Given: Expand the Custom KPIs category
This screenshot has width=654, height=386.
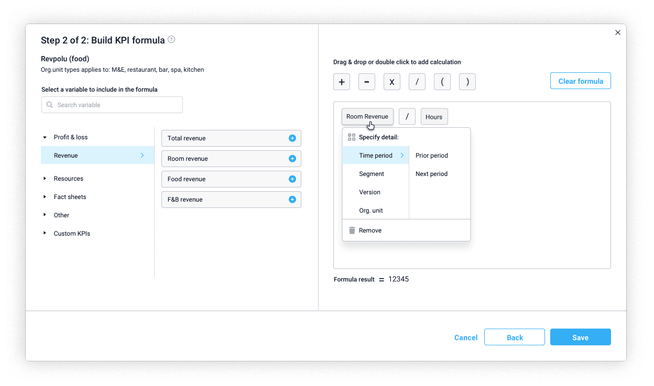Looking at the screenshot, I should point(45,234).
